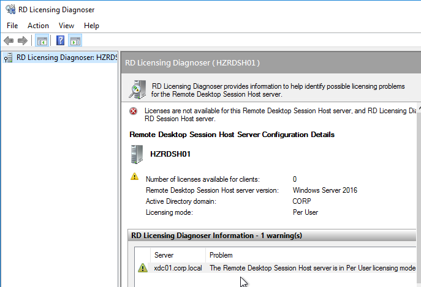Image resolution: width=421 pixels, height=287 pixels.
Task: Click the tree node server icon for RD Licensing Diagnoser
Action: click(9, 58)
